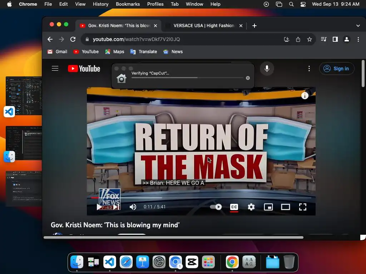
Task: Enter full screen mode
Action: (303, 207)
